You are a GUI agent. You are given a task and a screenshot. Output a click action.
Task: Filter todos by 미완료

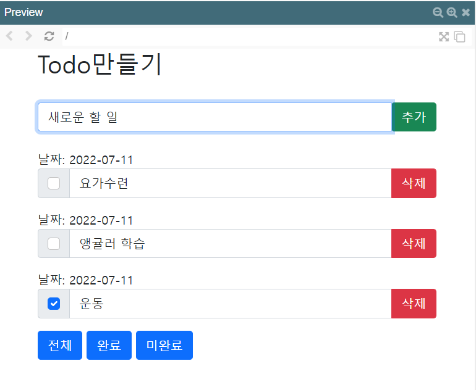coord(164,345)
